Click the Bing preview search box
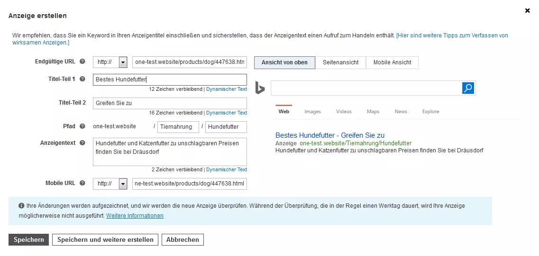 coord(366,88)
